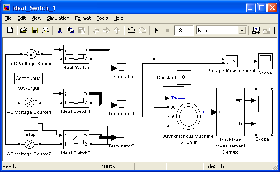Click the 'Voltage Measurement' label
This screenshot has height=172, width=280.
(x=231, y=71)
